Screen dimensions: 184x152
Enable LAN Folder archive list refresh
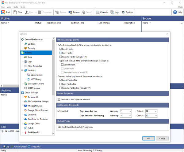pos(61,53)
